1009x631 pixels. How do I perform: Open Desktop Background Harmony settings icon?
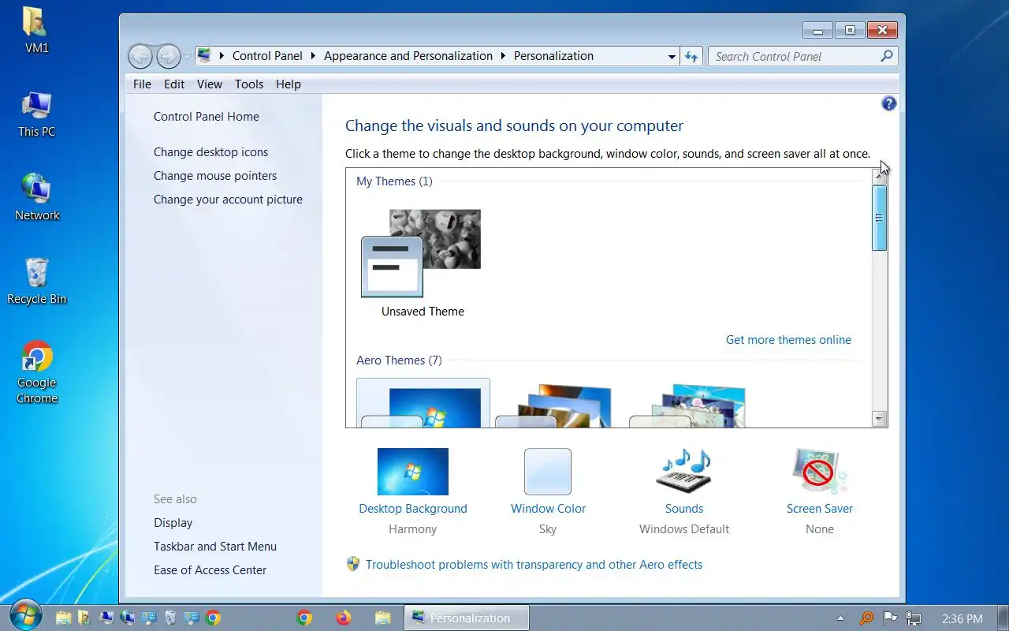[x=413, y=472]
